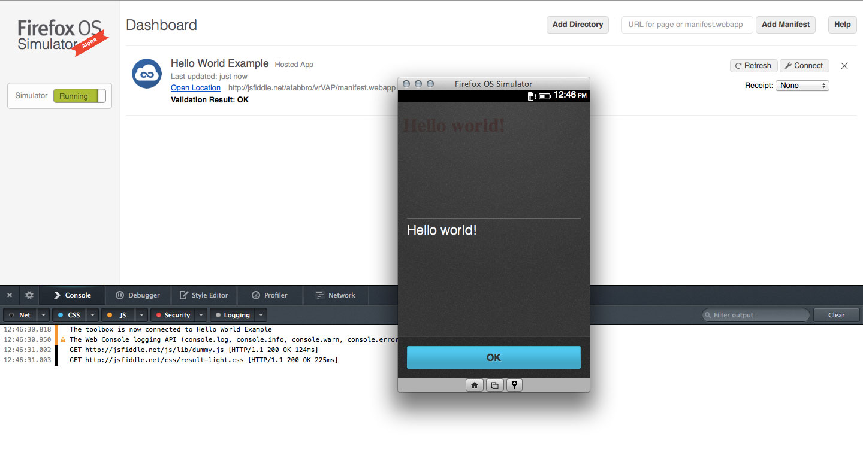Toggle Logging messages filter
This screenshot has height=452, width=863.
coord(233,315)
